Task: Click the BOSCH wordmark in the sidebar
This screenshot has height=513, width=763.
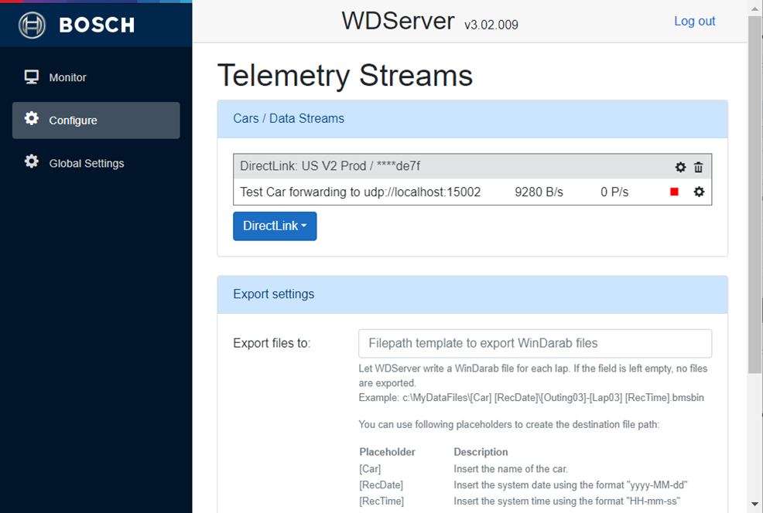Action: tap(97, 25)
